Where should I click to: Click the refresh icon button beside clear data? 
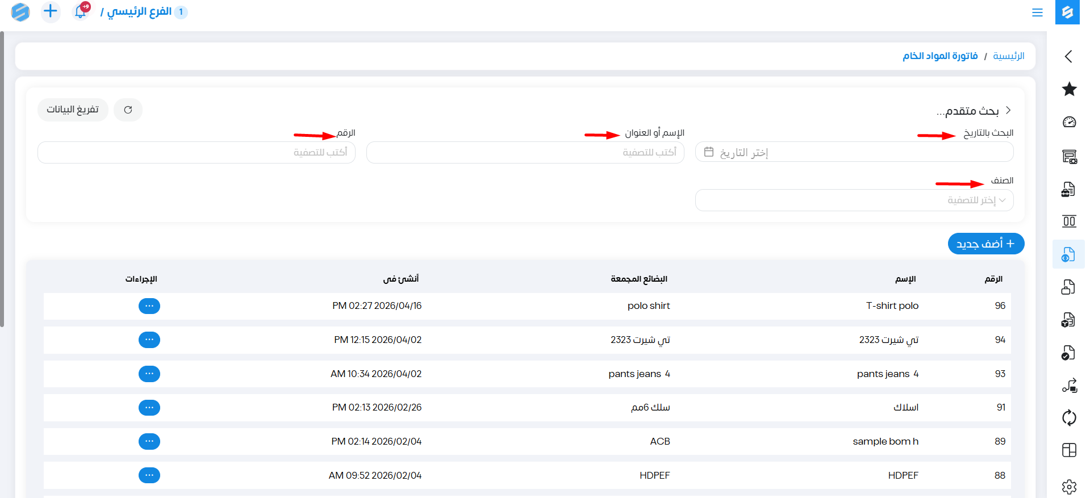[x=128, y=110]
